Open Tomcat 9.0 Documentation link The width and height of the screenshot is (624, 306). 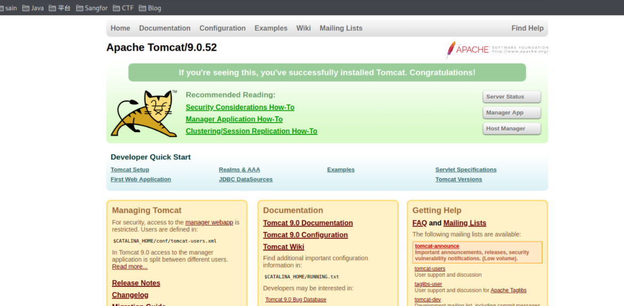coord(308,223)
